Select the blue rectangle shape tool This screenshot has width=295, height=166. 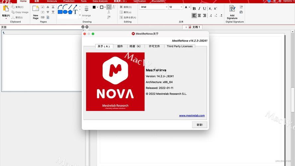point(60,12)
